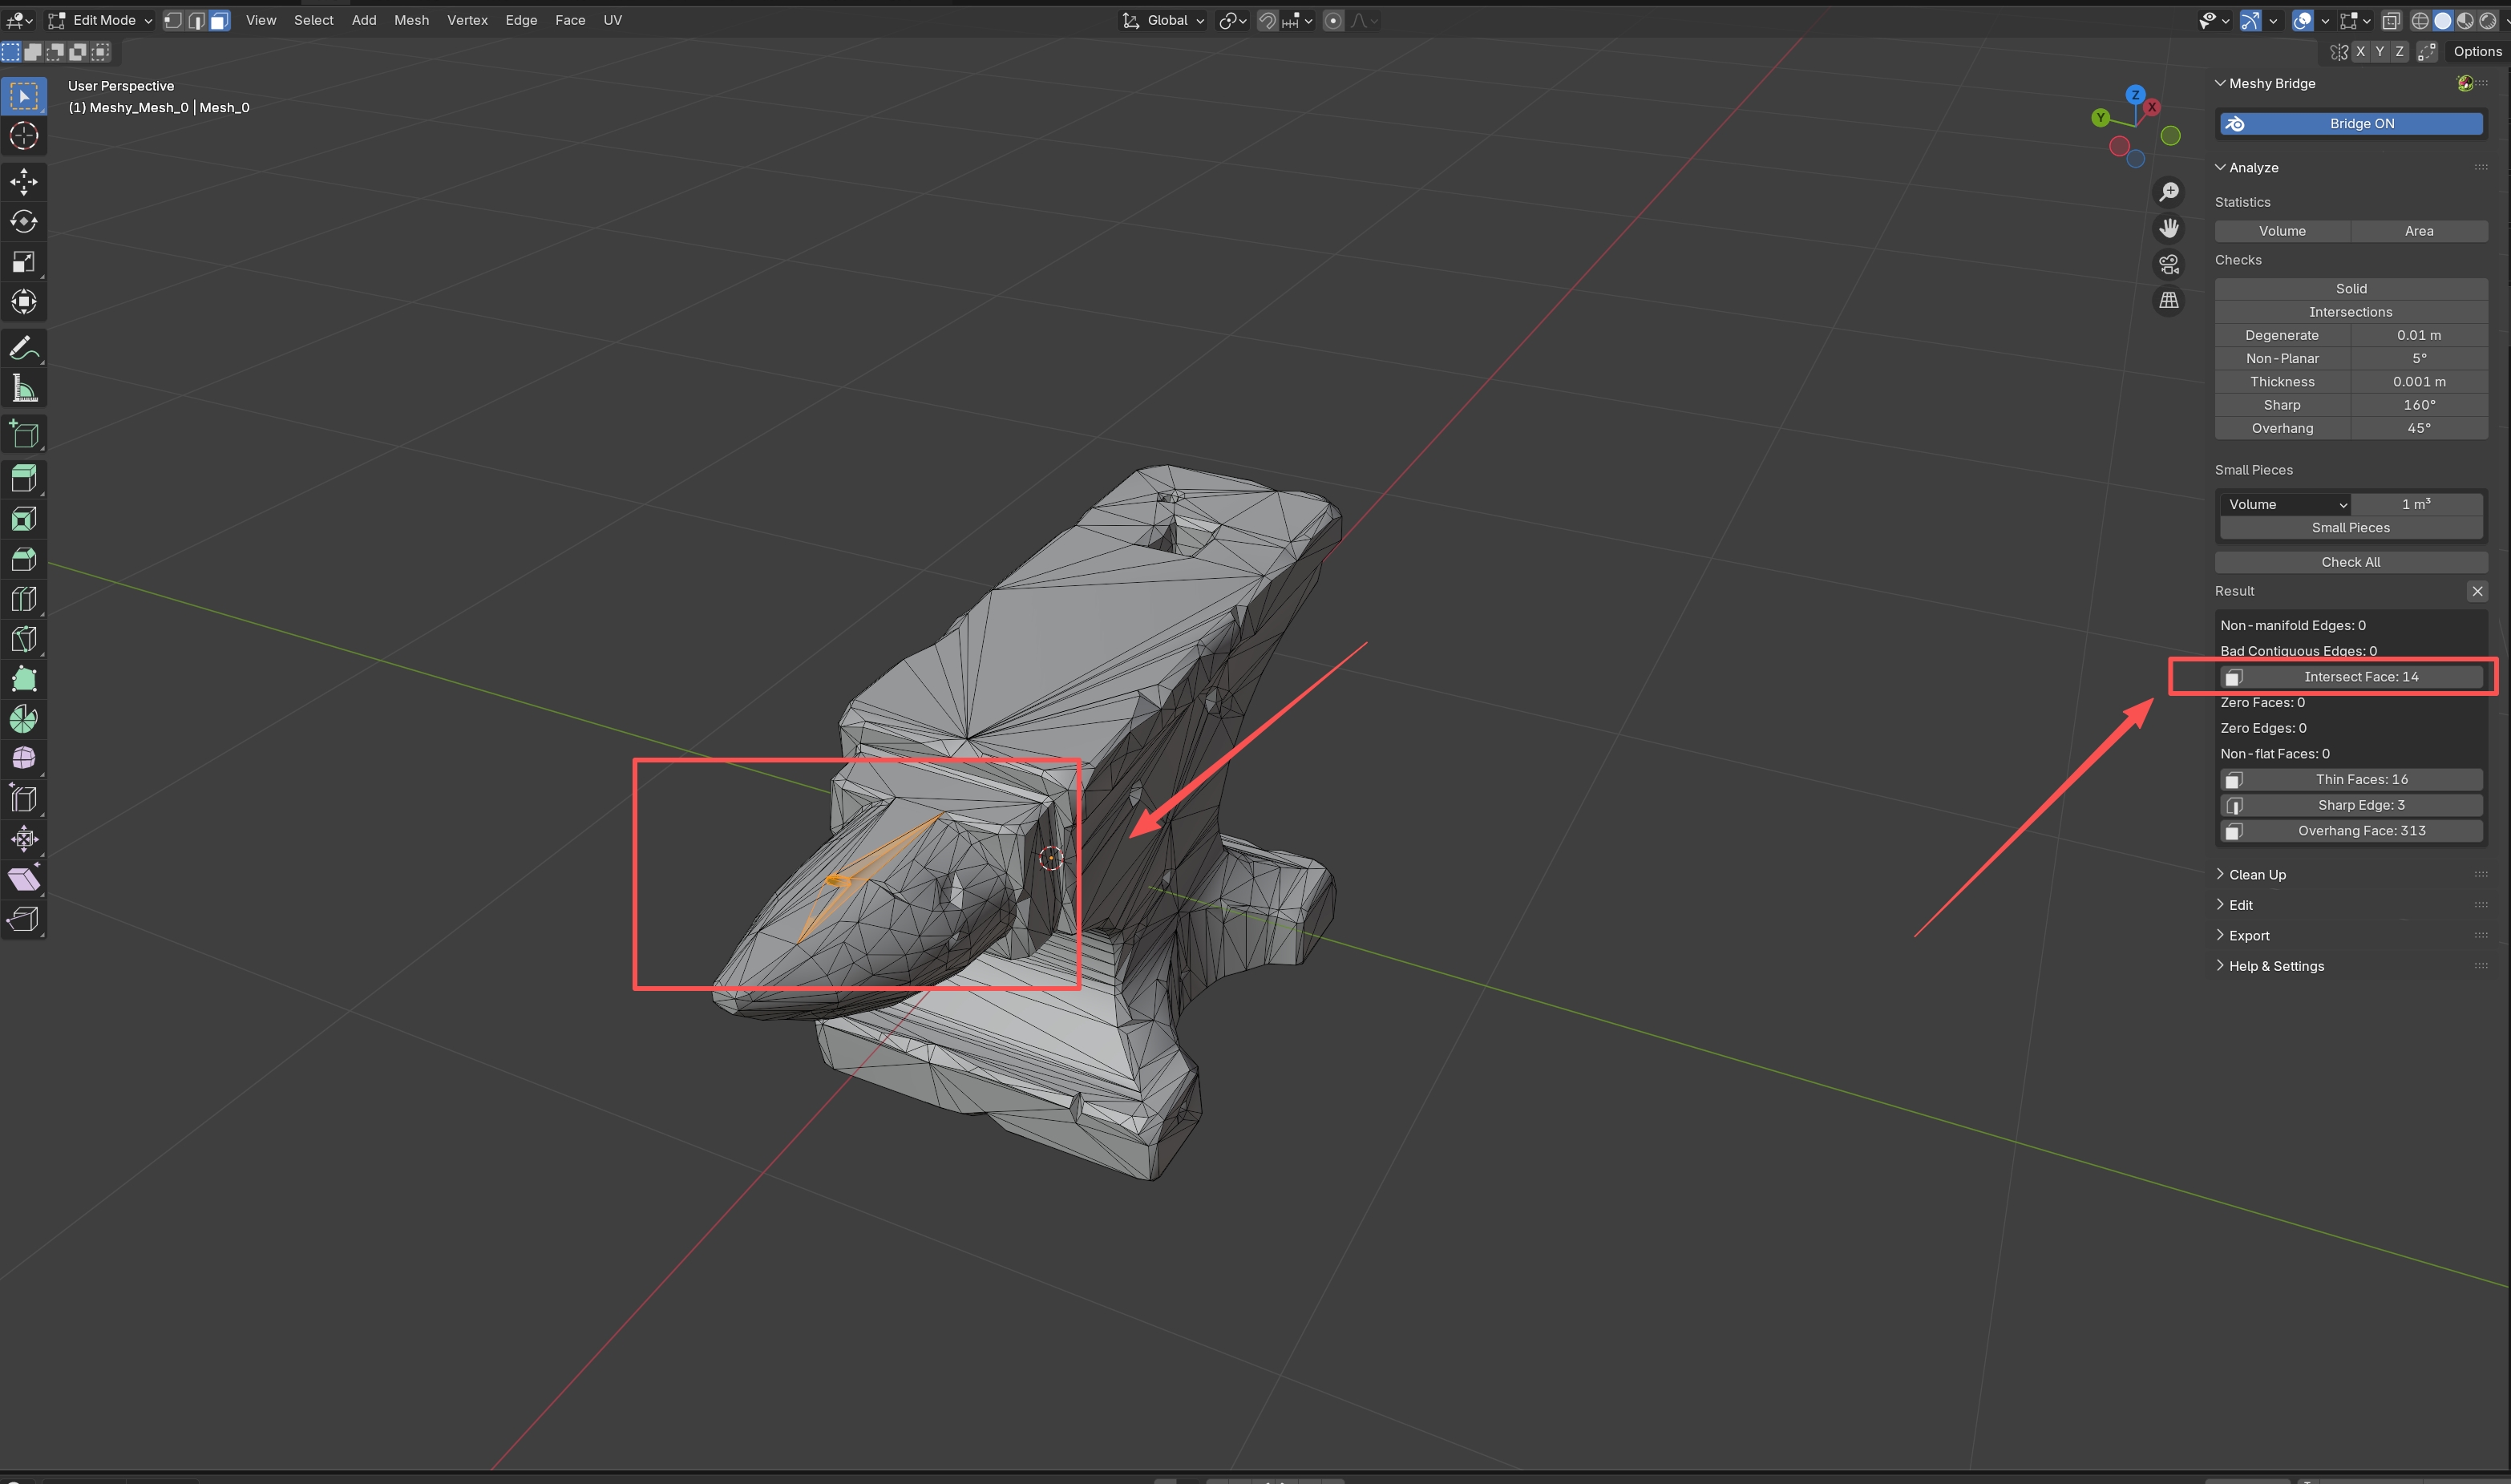Viewport: 2511px width, 1484px height.
Task: Toggle camera view icon
Action: tap(2169, 265)
